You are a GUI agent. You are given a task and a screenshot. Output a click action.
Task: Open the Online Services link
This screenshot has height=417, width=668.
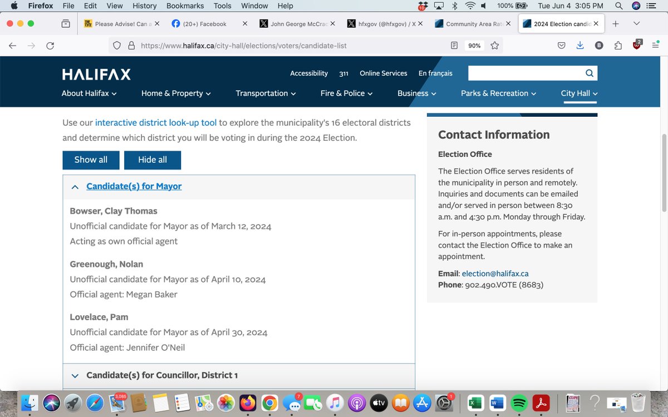[384, 73]
